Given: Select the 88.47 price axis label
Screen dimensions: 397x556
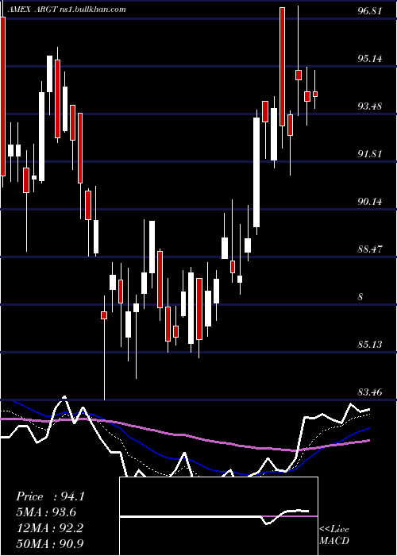Looking at the screenshot, I should coord(370,249).
